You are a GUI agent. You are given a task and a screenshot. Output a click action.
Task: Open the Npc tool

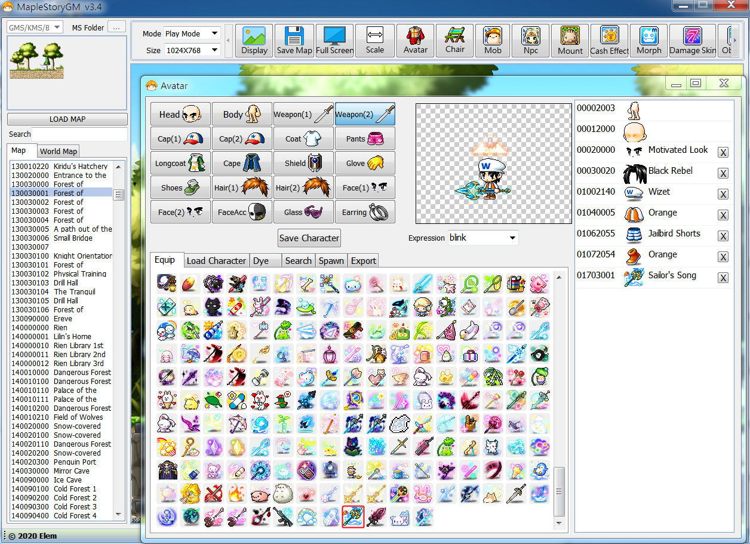pyautogui.click(x=531, y=41)
